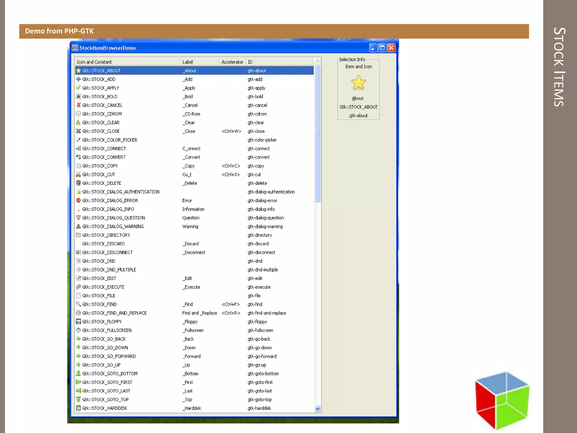Click the gtk-color-picker ID cell
The image size is (577, 433).
click(262, 140)
